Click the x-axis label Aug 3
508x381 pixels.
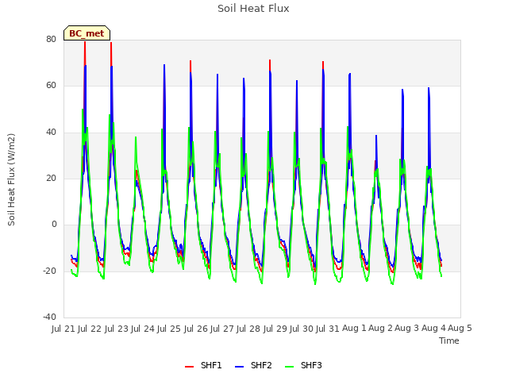coord(407,329)
